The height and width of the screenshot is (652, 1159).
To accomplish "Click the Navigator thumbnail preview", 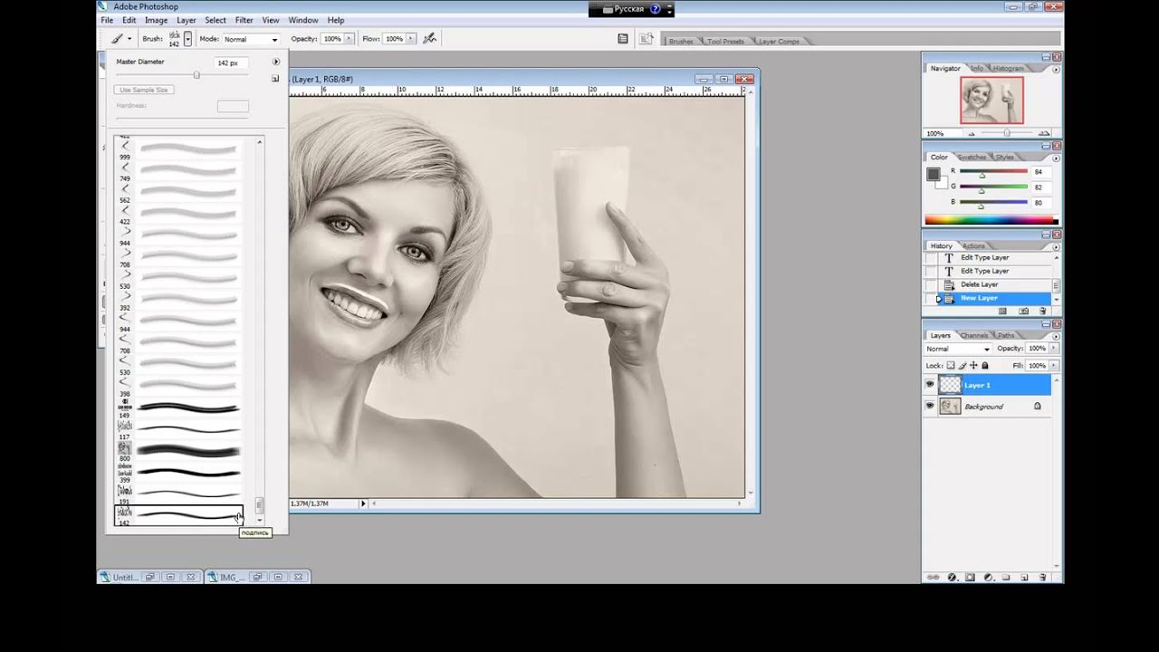I will [x=991, y=100].
